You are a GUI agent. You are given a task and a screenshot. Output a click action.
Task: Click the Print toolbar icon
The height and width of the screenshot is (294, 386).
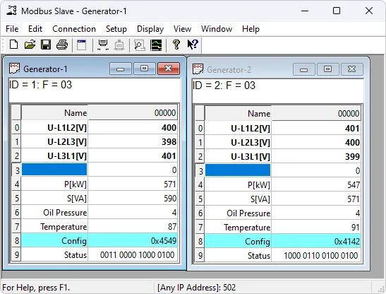[x=62, y=45]
